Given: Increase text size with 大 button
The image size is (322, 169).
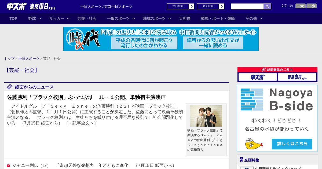Looking at the screenshot, I should [300, 6].
